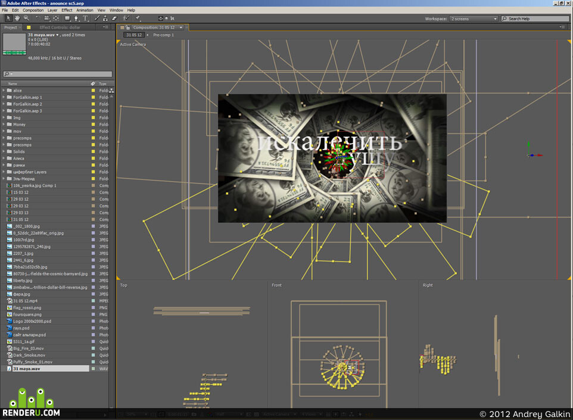Switch to the Effect Controls: dollar tab
Screen dimensions: 573x420
[x=60, y=27]
